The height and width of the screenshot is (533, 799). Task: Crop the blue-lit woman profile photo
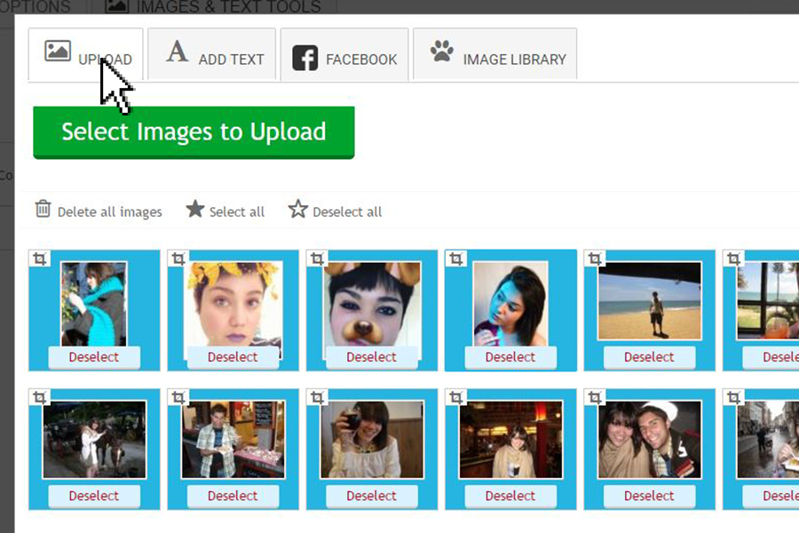coord(456,259)
